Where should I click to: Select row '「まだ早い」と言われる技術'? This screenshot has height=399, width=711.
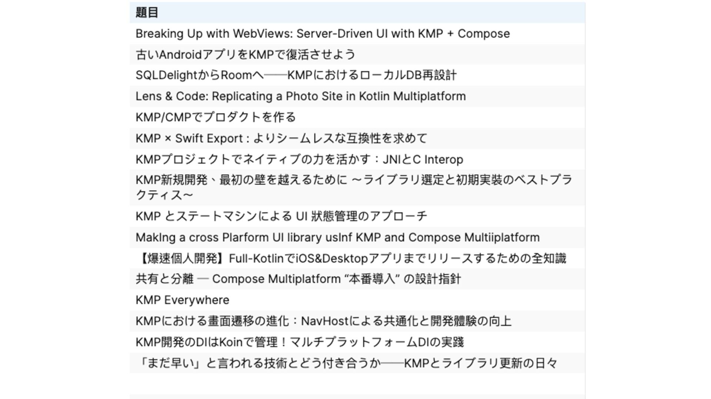[x=357, y=363]
